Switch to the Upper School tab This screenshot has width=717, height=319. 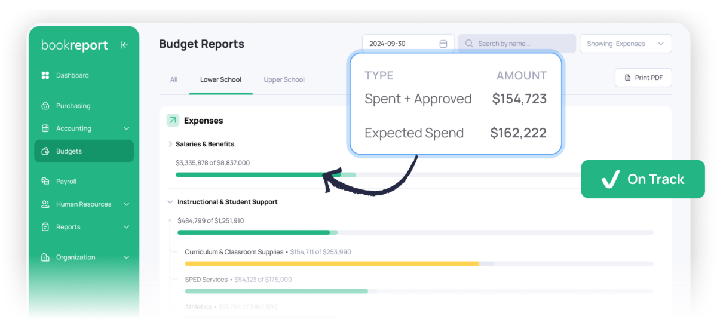tap(284, 79)
